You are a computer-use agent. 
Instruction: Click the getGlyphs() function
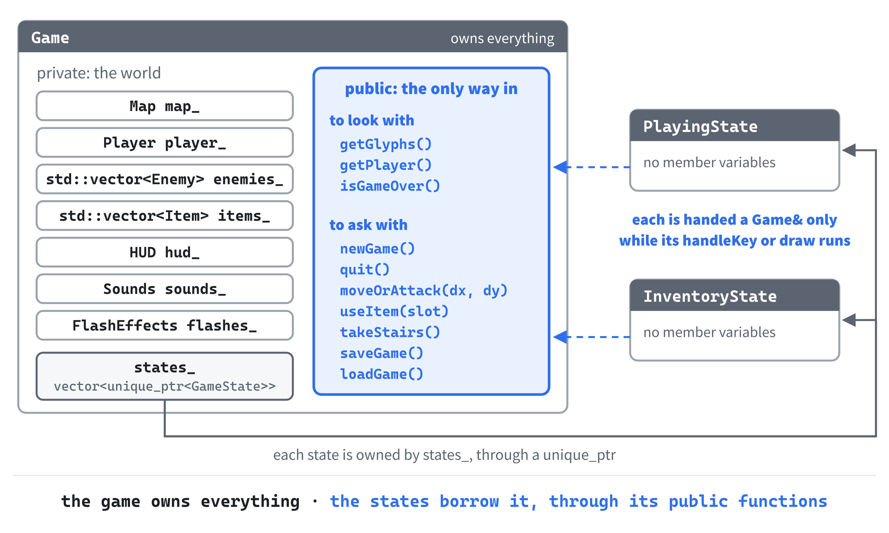point(386,144)
